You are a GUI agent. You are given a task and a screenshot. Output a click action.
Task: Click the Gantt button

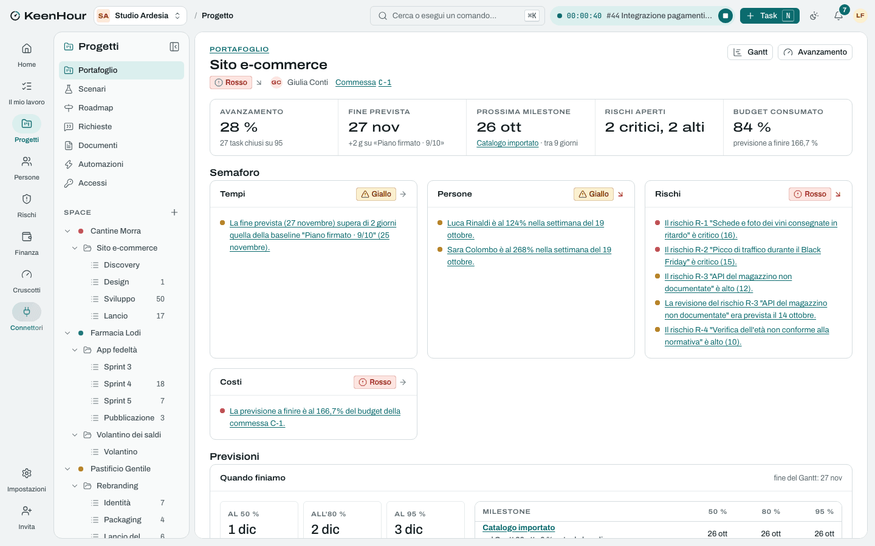pyautogui.click(x=750, y=52)
